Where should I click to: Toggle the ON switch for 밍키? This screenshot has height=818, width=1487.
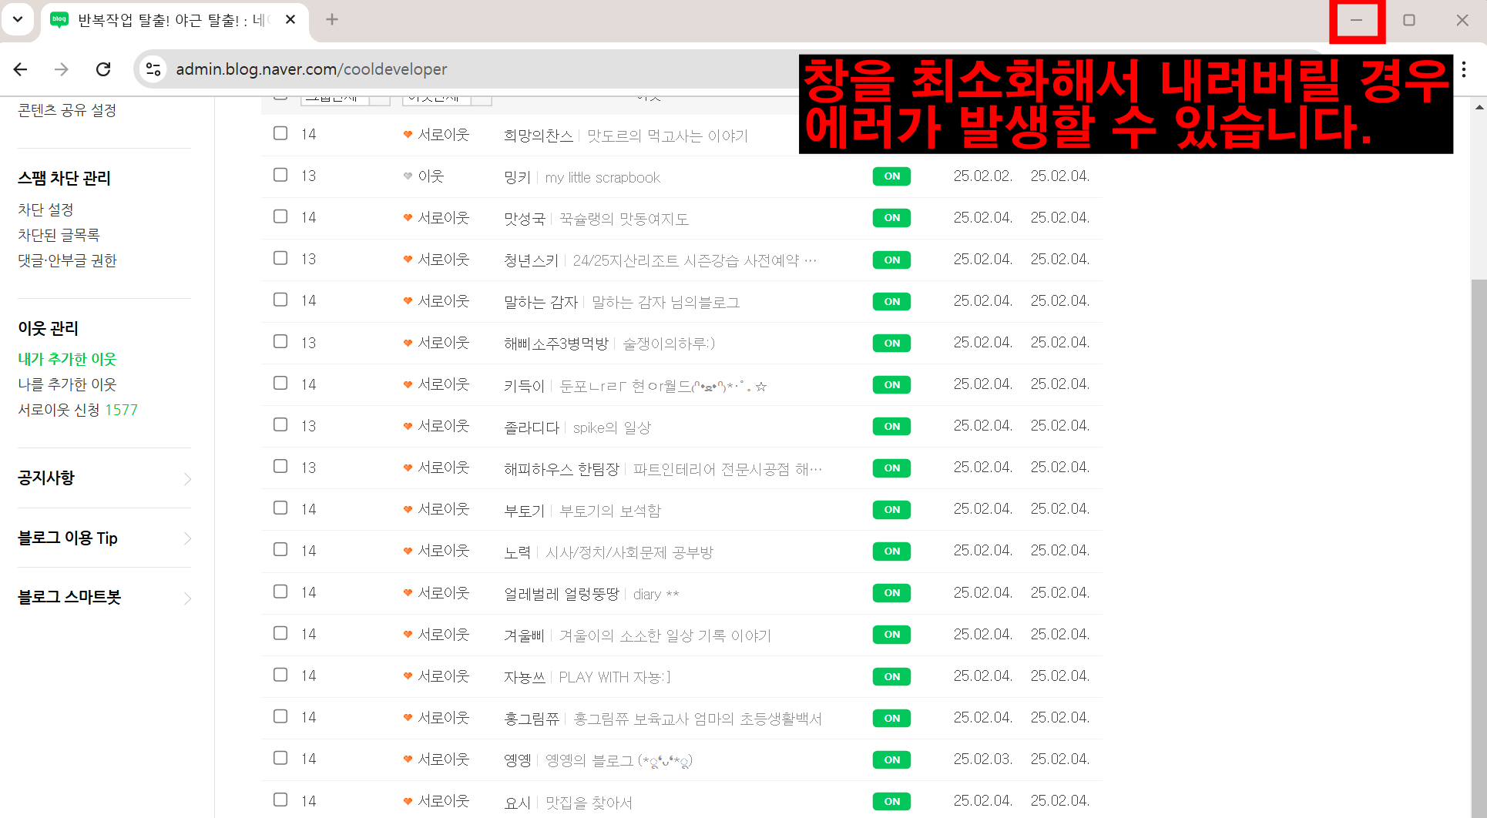pyautogui.click(x=891, y=176)
